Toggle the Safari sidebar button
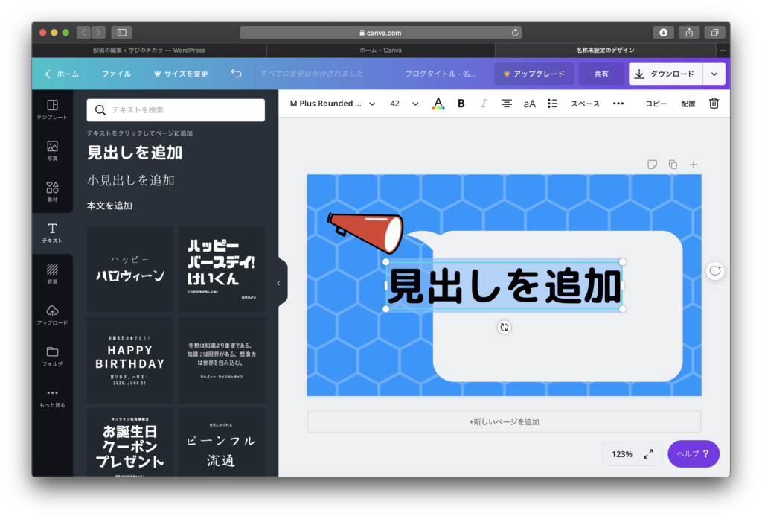762x519 pixels. [x=122, y=33]
